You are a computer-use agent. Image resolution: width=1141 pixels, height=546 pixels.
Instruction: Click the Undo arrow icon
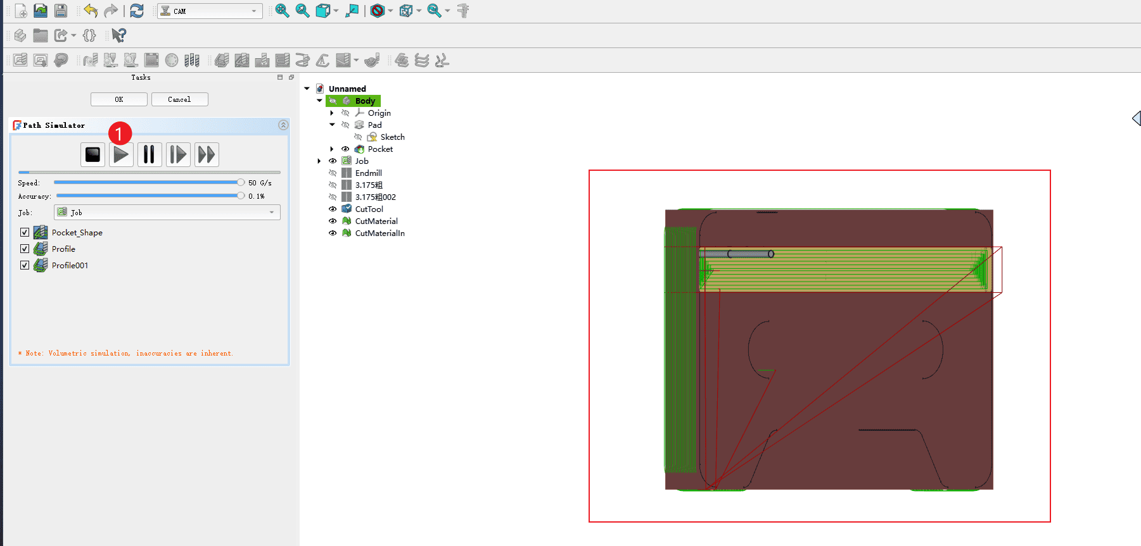91,11
